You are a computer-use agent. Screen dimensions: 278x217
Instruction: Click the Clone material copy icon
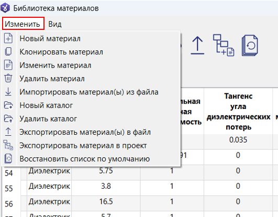(8, 52)
